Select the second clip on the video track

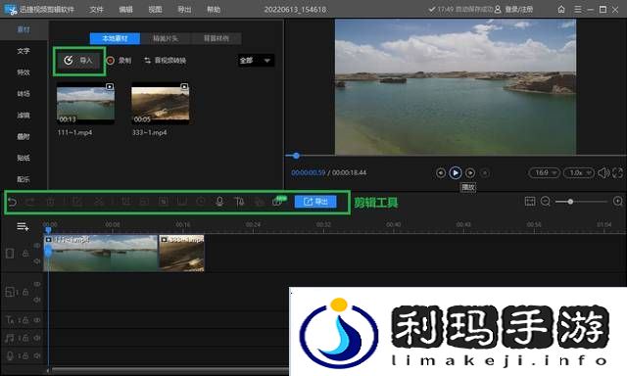(182, 253)
